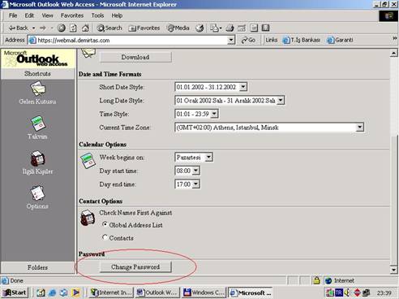The height and width of the screenshot is (299, 399).
Task: Expand Long Date Style dropdown
Action: (281, 101)
